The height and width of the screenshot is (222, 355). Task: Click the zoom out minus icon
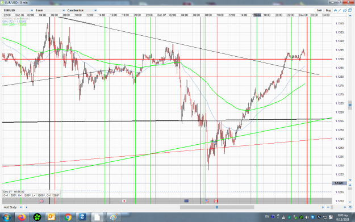(x=328, y=207)
